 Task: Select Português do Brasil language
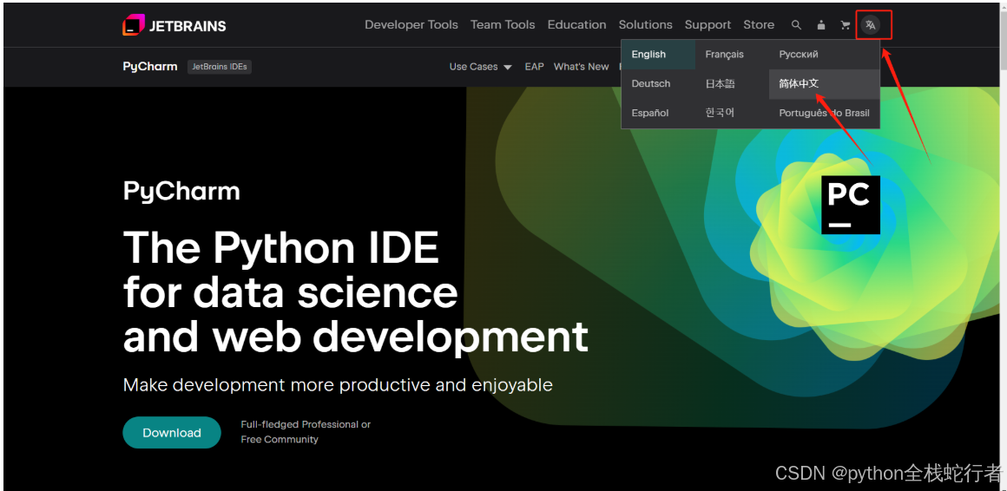[824, 114]
